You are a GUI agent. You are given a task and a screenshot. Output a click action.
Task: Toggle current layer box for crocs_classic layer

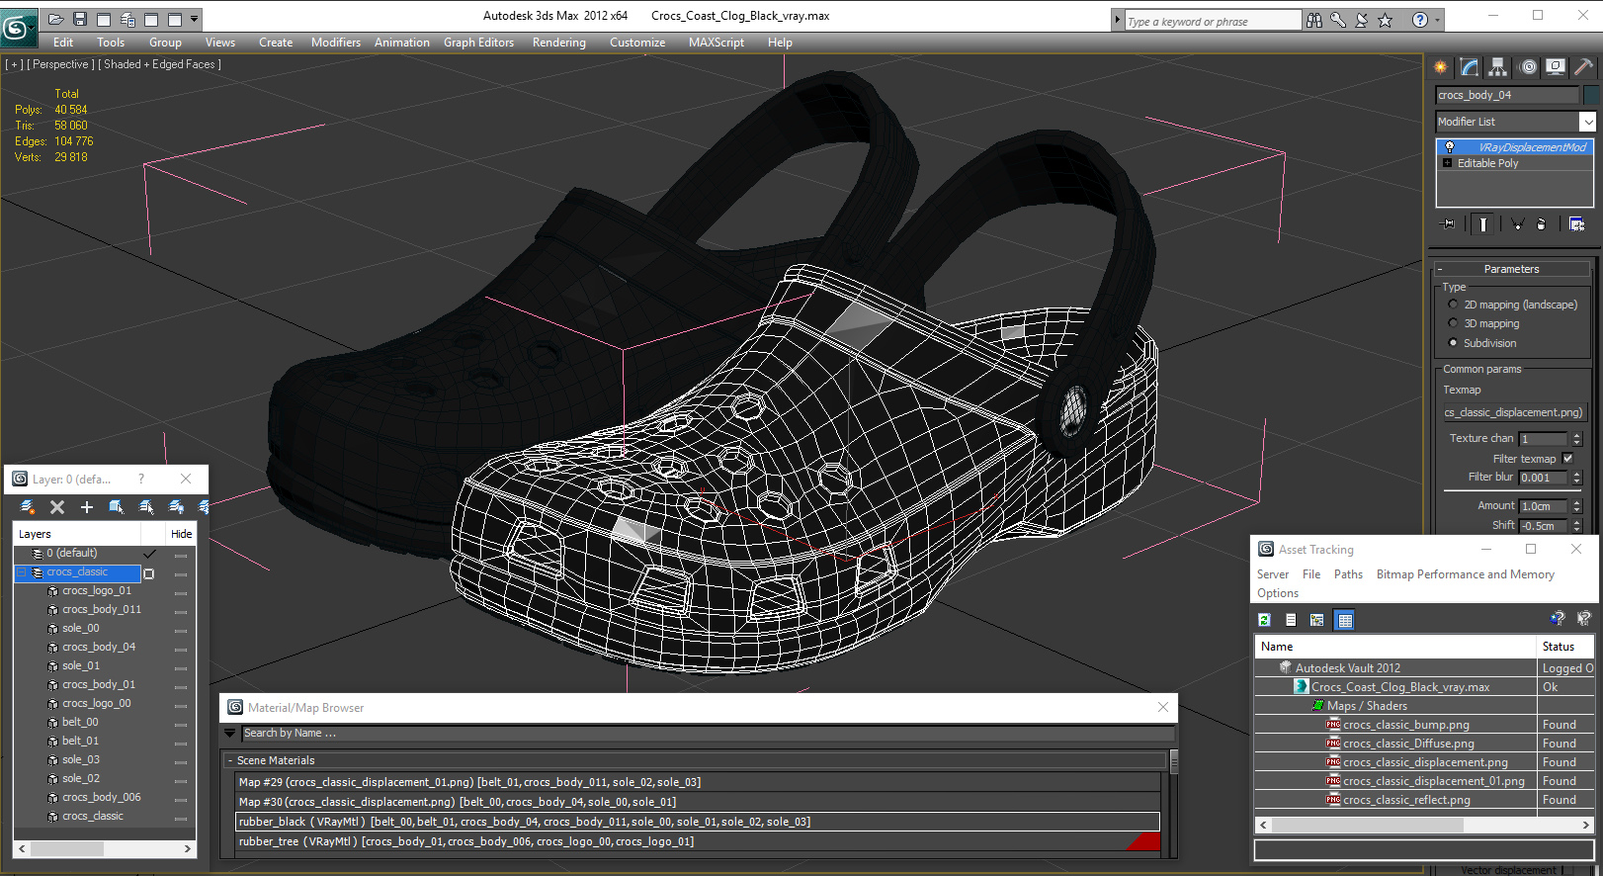pyautogui.click(x=149, y=573)
